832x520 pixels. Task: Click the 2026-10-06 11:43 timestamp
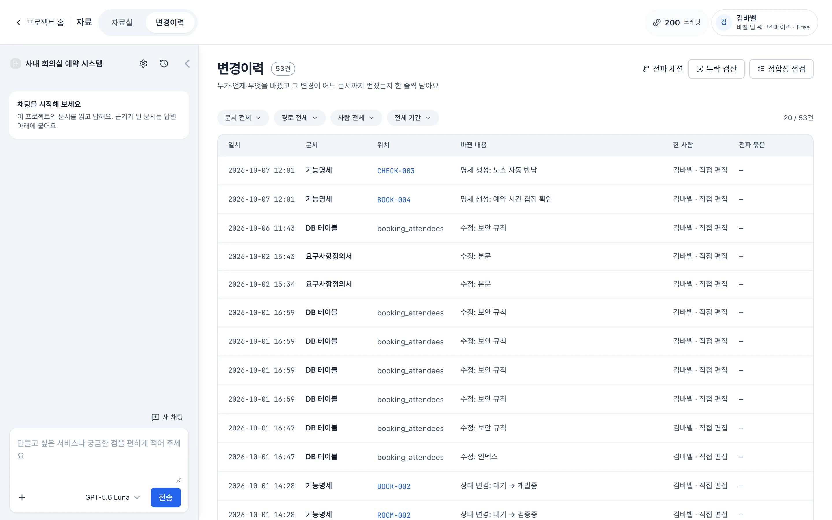pos(261,228)
